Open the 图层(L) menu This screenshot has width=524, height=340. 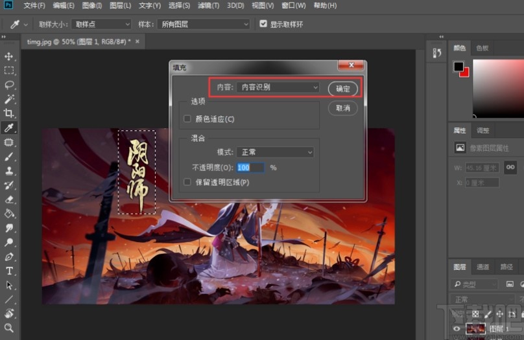[x=121, y=6]
